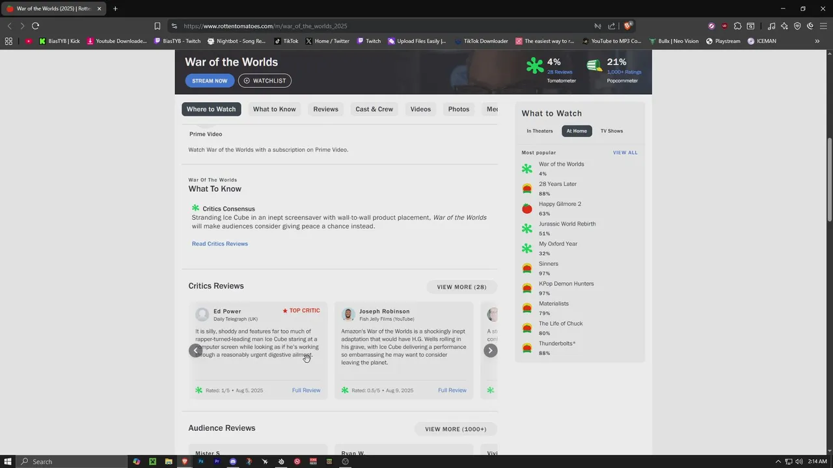Open the Windows Start menu
The width and height of the screenshot is (833, 468).
pyautogui.click(x=8, y=461)
